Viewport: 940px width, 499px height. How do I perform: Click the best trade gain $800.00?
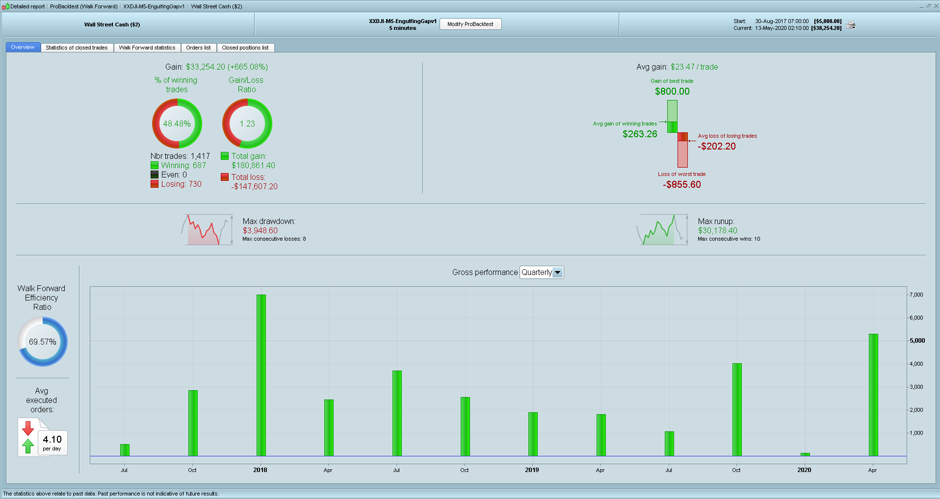672,92
